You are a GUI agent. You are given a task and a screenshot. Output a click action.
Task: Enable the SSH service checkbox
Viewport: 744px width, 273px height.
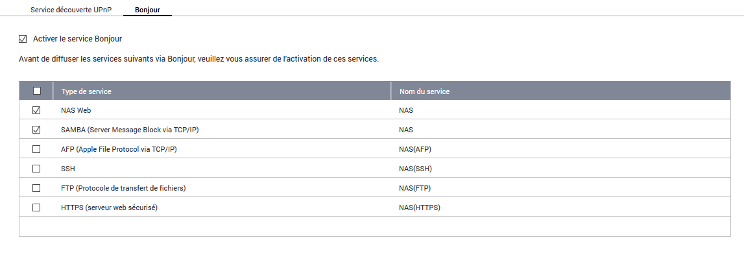(x=36, y=169)
